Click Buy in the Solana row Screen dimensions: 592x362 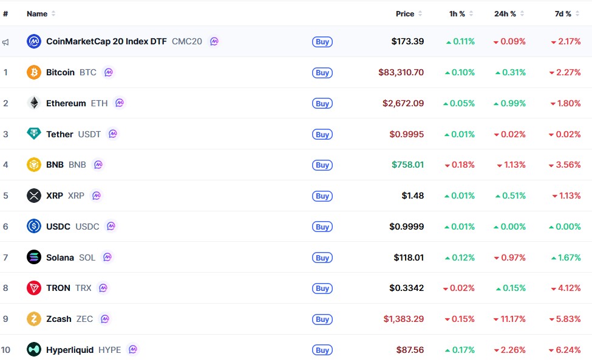(x=322, y=258)
